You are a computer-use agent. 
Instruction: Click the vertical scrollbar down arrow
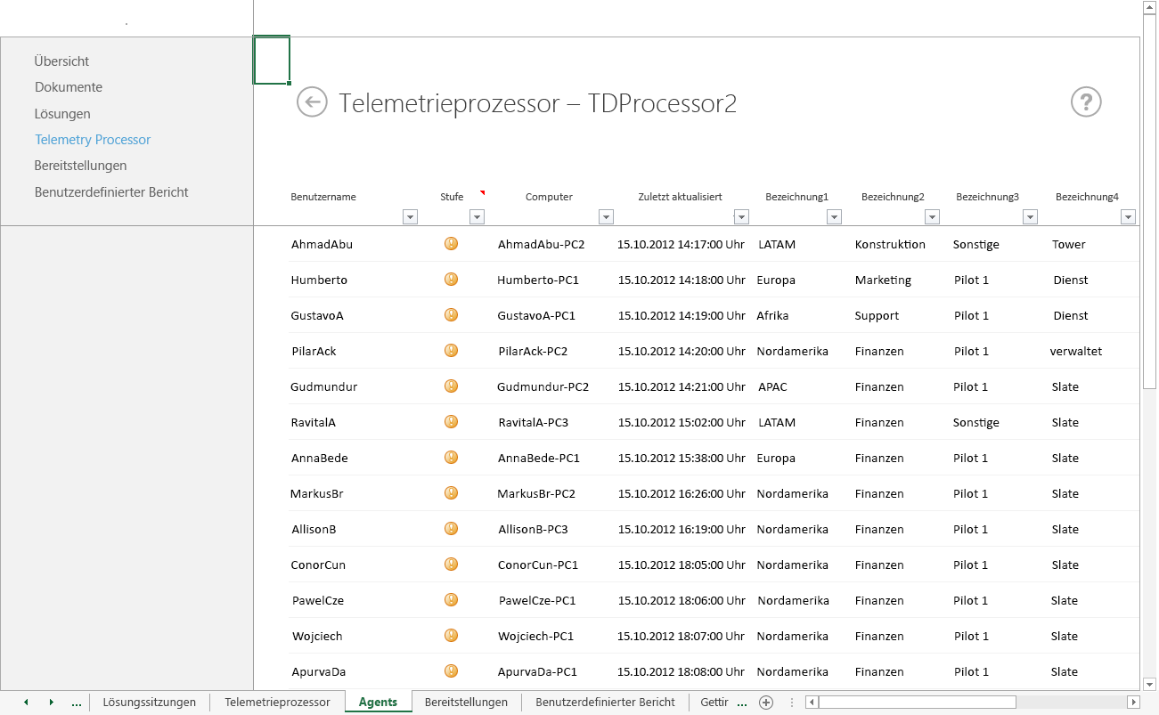1149,684
